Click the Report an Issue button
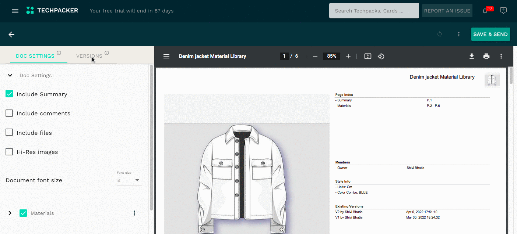Viewport: 517px width, 234px height. coord(447,11)
